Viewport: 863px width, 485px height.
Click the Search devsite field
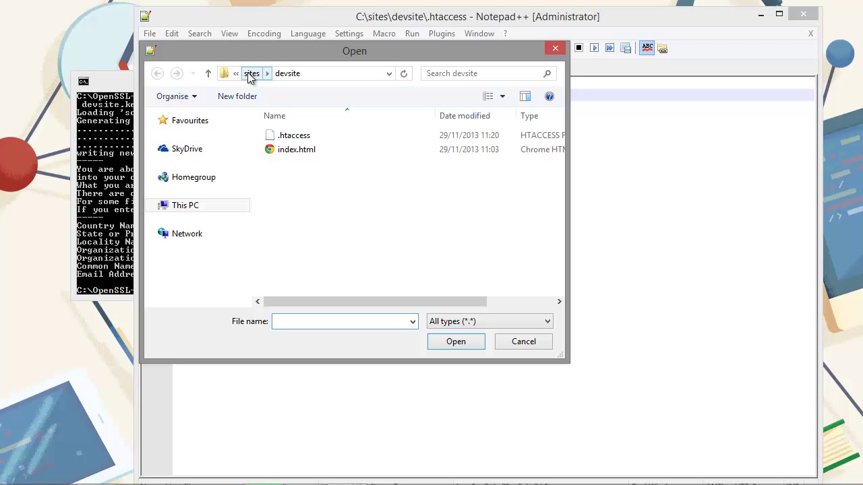pos(481,73)
